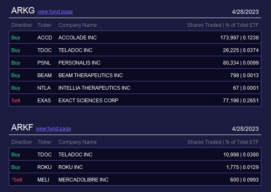Select the MELI ticker cell

click(43, 179)
